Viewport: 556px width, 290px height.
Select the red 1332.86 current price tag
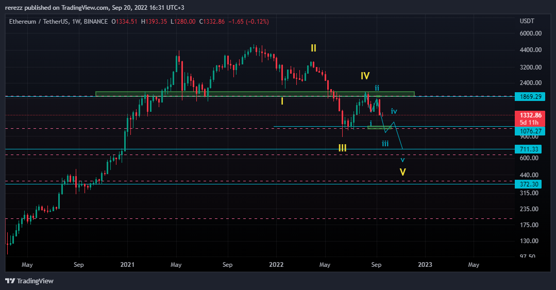tap(530, 115)
